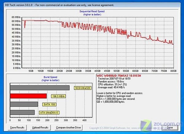The image size is (184, 134).
Task: Click the CPU utilization 3% line
Action: pos(112,85)
